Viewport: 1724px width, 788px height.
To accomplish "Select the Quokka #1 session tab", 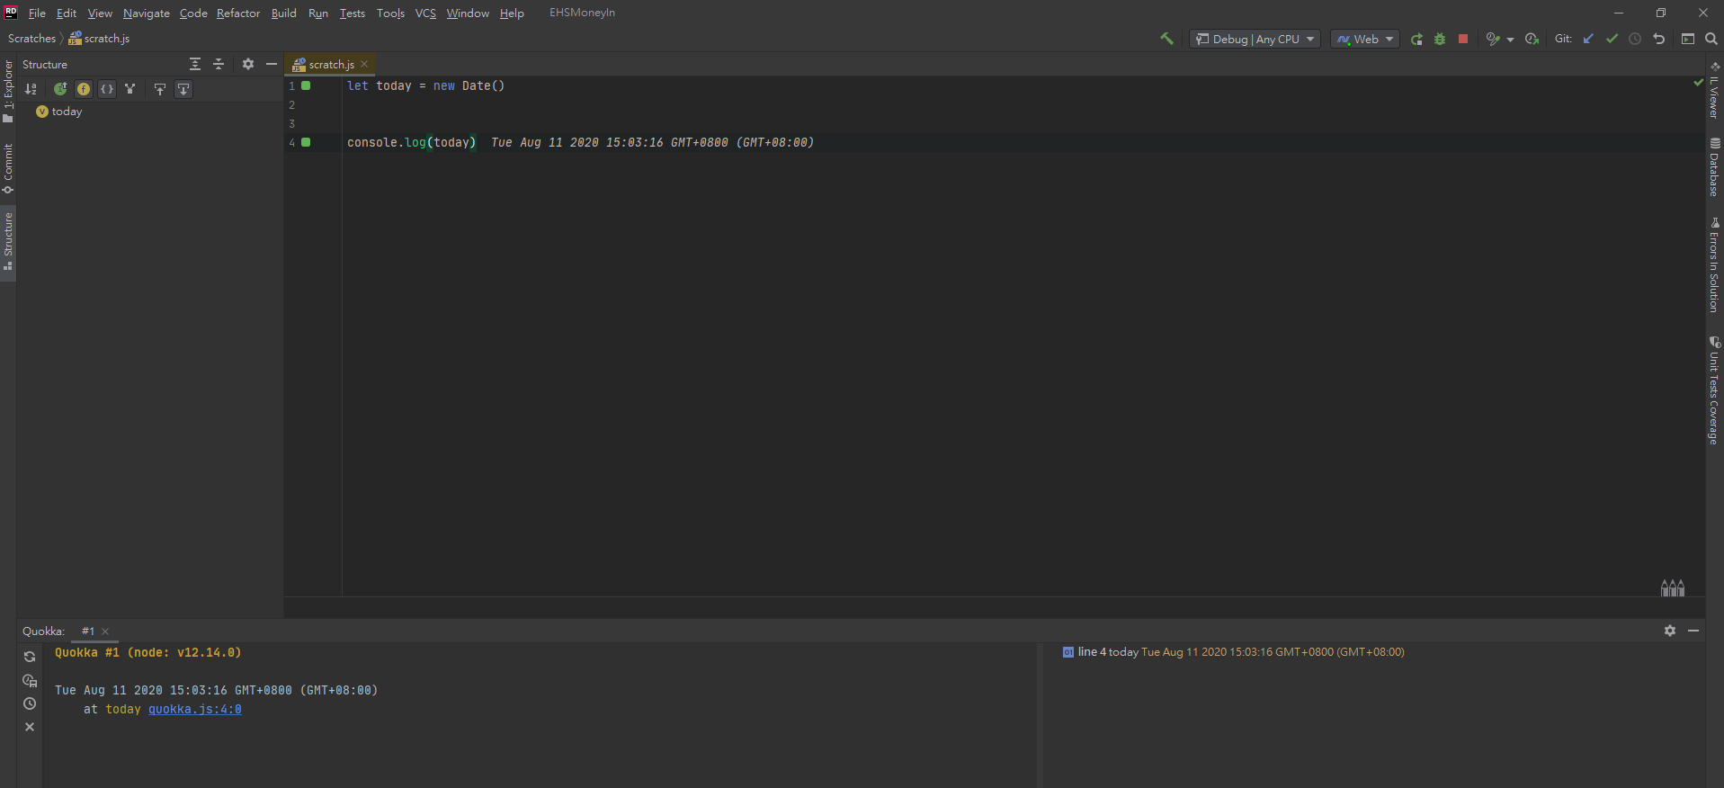I will pos(87,631).
